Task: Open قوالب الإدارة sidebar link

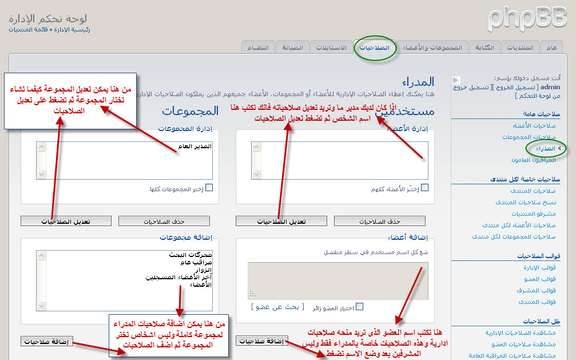Action: 539,268
